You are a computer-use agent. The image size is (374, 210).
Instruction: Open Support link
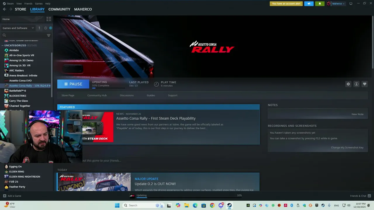click(x=172, y=95)
